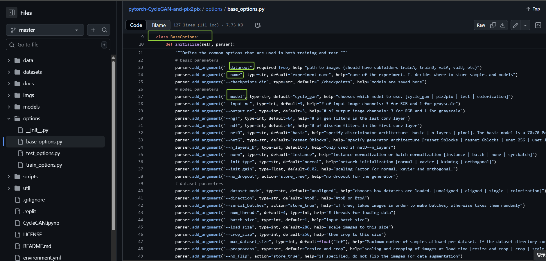Click the data folder icon
Screen dimensions: 546x261
(17, 60)
